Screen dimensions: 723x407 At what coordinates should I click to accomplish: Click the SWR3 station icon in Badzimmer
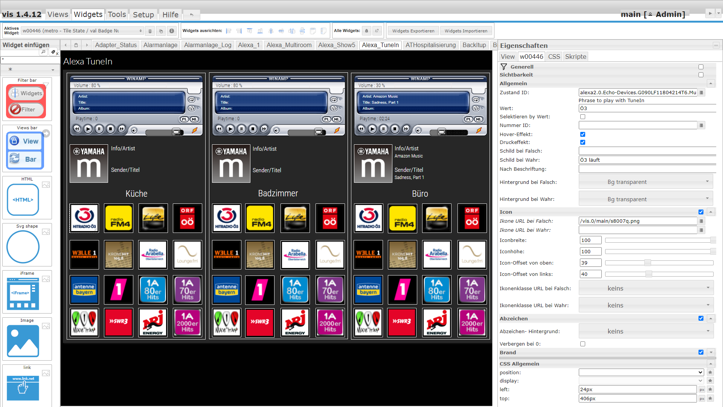tap(260, 322)
